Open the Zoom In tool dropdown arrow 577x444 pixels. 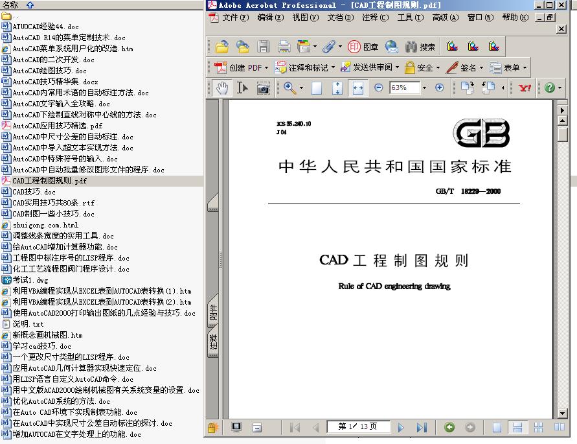point(301,88)
